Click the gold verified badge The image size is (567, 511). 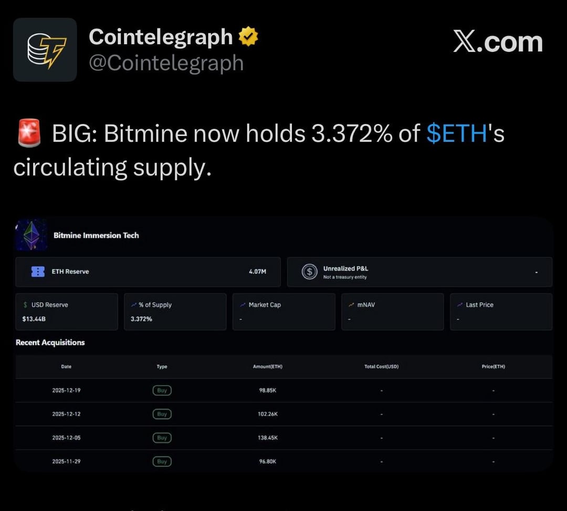pyautogui.click(x=248, y=37)
